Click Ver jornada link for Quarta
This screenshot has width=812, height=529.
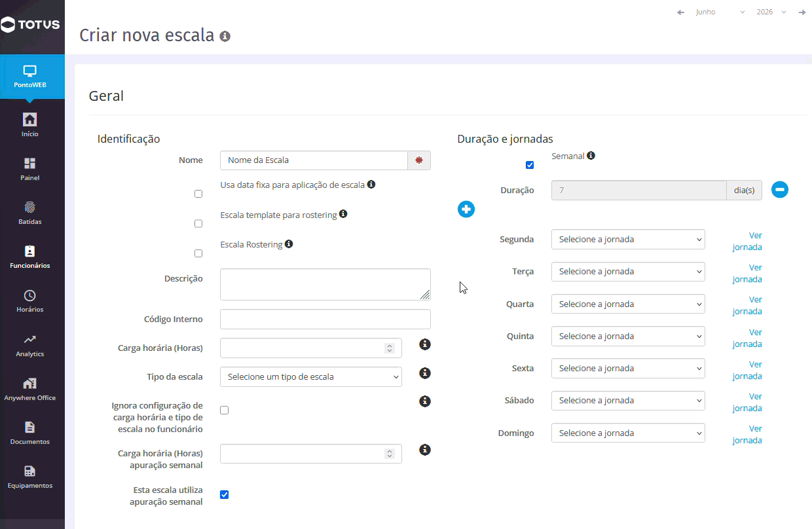(747, 306)
